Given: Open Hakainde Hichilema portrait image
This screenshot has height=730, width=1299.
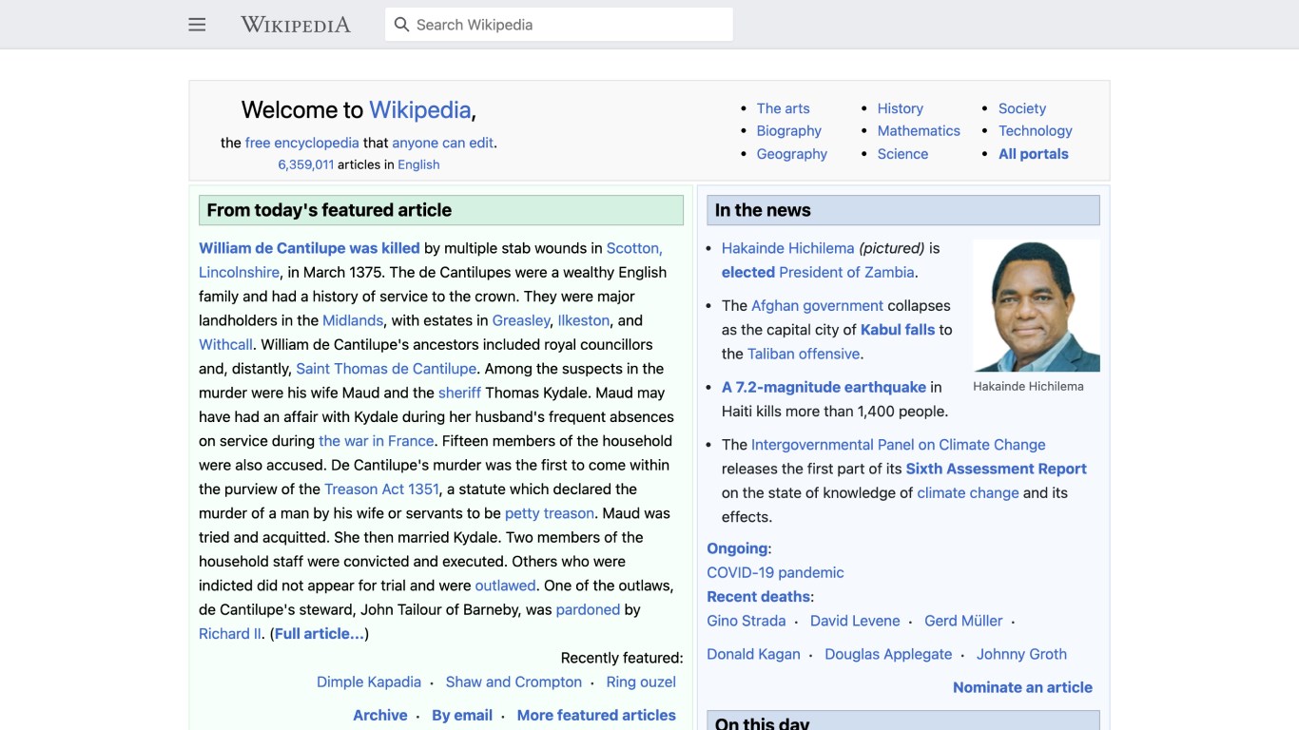Looking at the screenshot, I should [1037, 305].
